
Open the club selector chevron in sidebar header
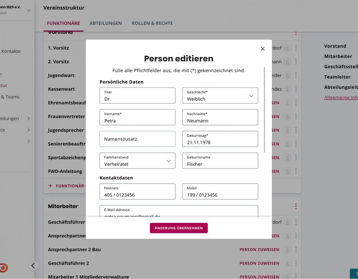(28, 10)
